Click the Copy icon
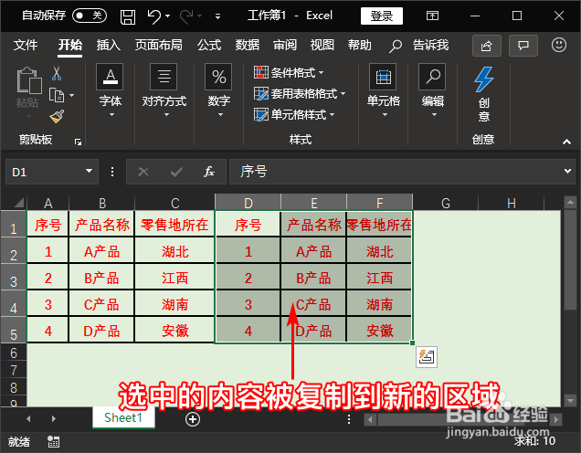Image resolution: width=581 pixels, height=453 pixels. pos(57,95)
